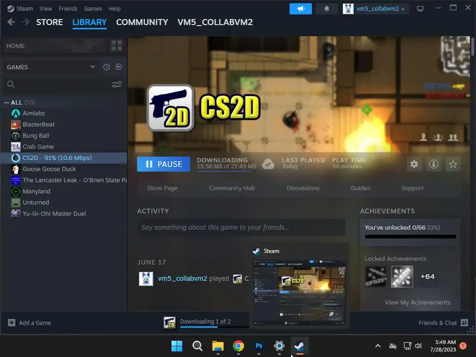Collapse the ALL games category

coord(7,103)
